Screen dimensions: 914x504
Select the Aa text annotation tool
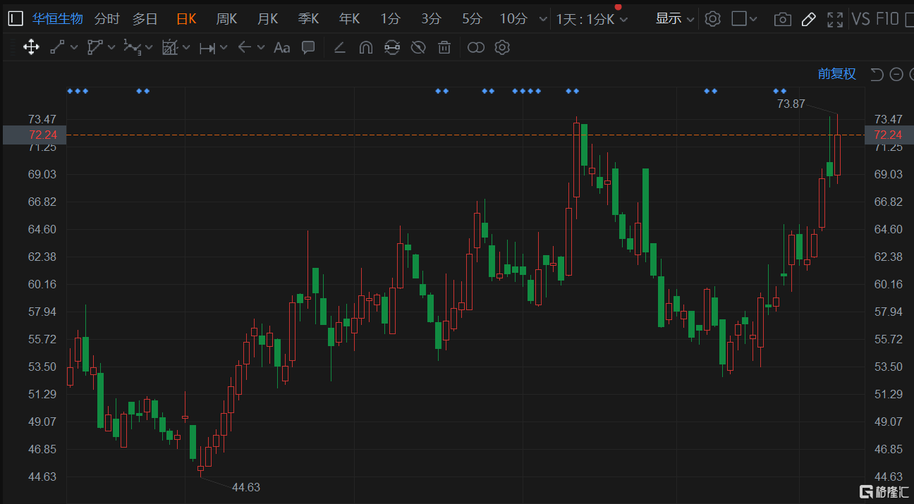pyautogui.click(x=282, y=48)
